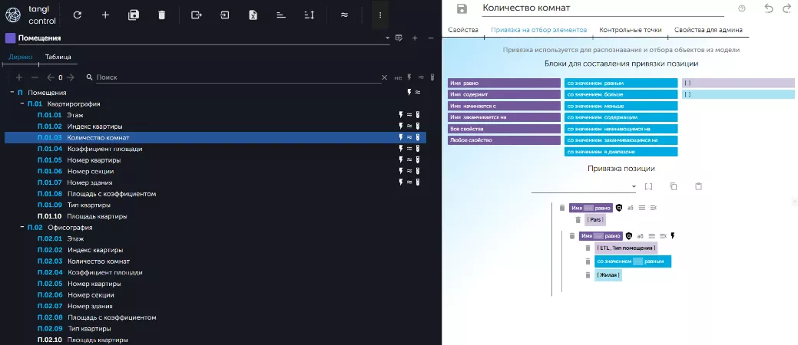The height and width of the screenshot is (345, 798).
Task: Toggle the "не" filter next to search
Action: tap(398, 77)
